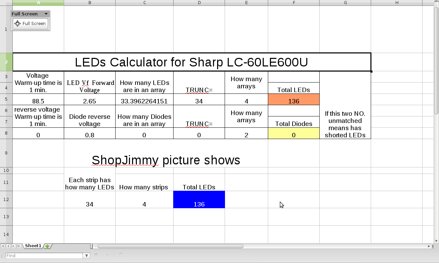Select the cell with voltage 88.5
Viewport: 439px width, 263px height.
pyautogui.click(x=38, y=99)
